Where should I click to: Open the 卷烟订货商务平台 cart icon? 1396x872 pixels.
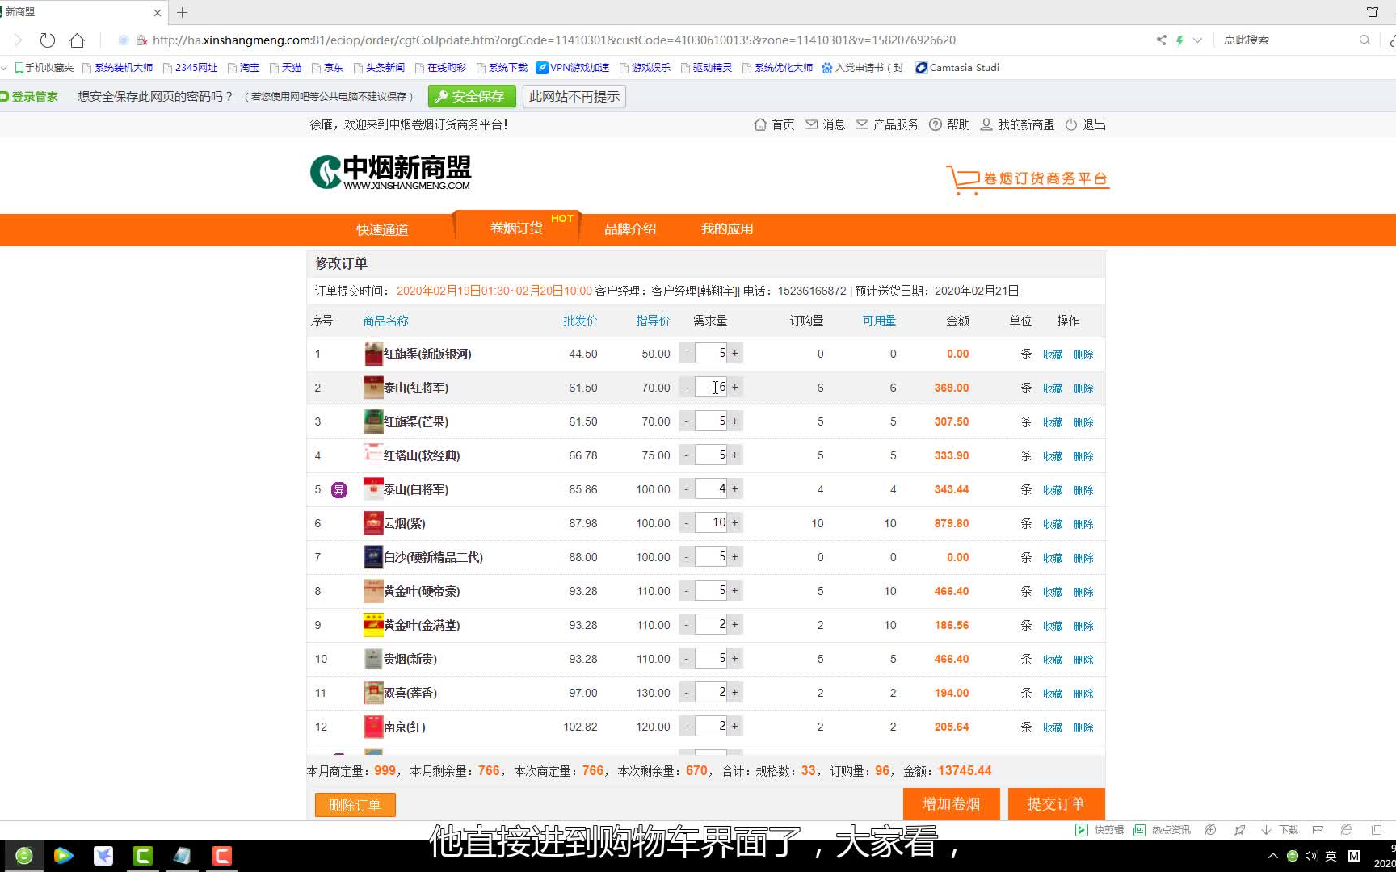coord(1028,179)
